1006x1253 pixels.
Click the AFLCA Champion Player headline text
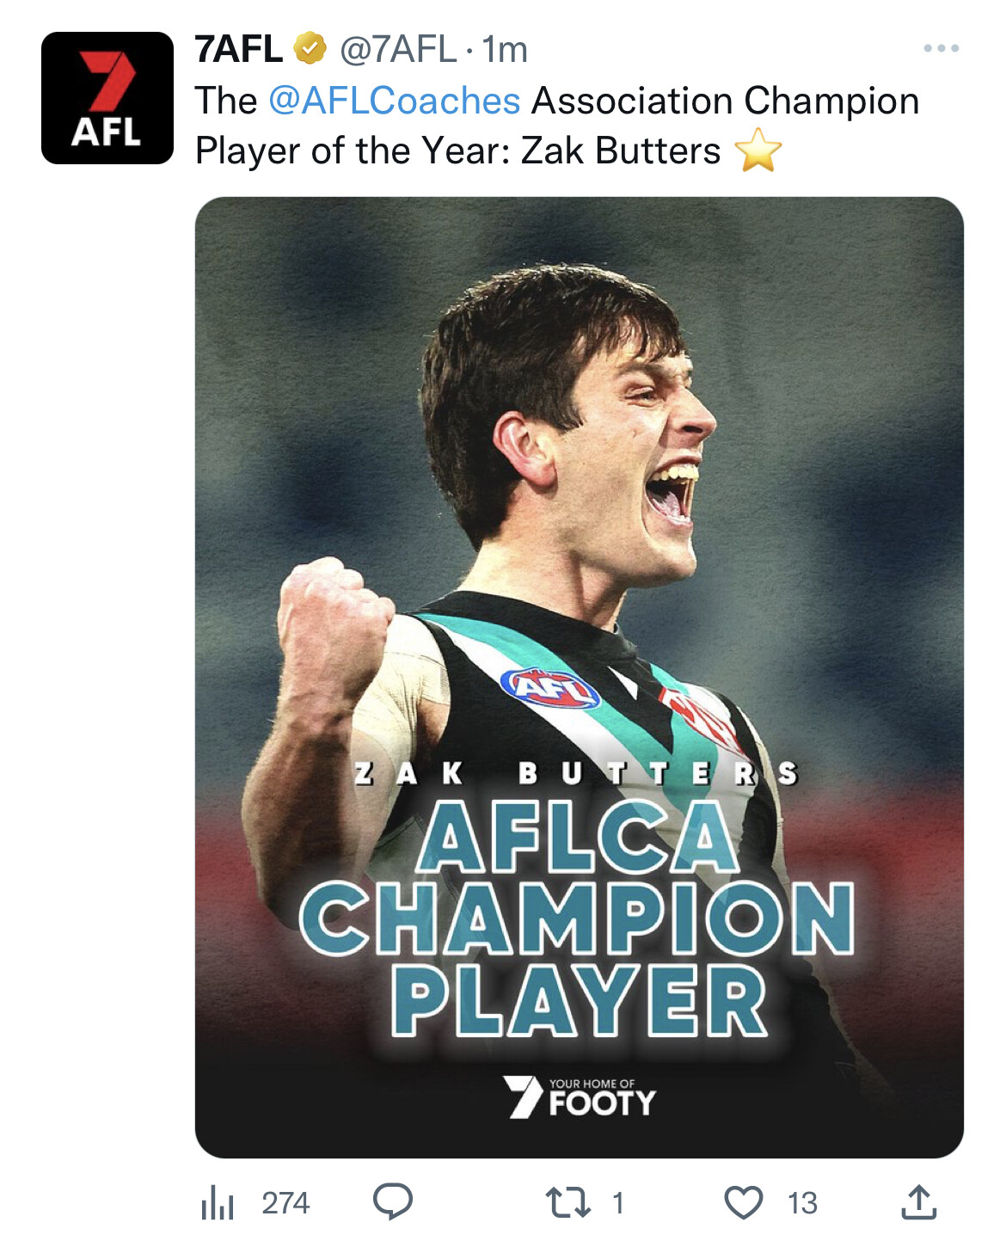[578, 918]
